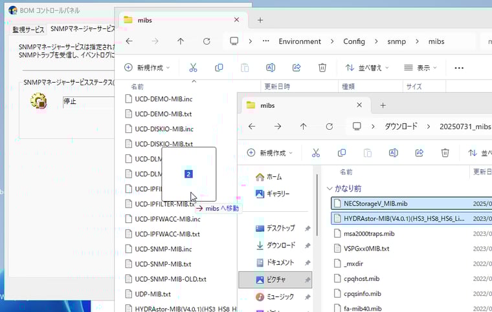Viewport: 492px width, 312px height.
Task: Refresh the front 20250731_mibs window
Action: (329, 127)
